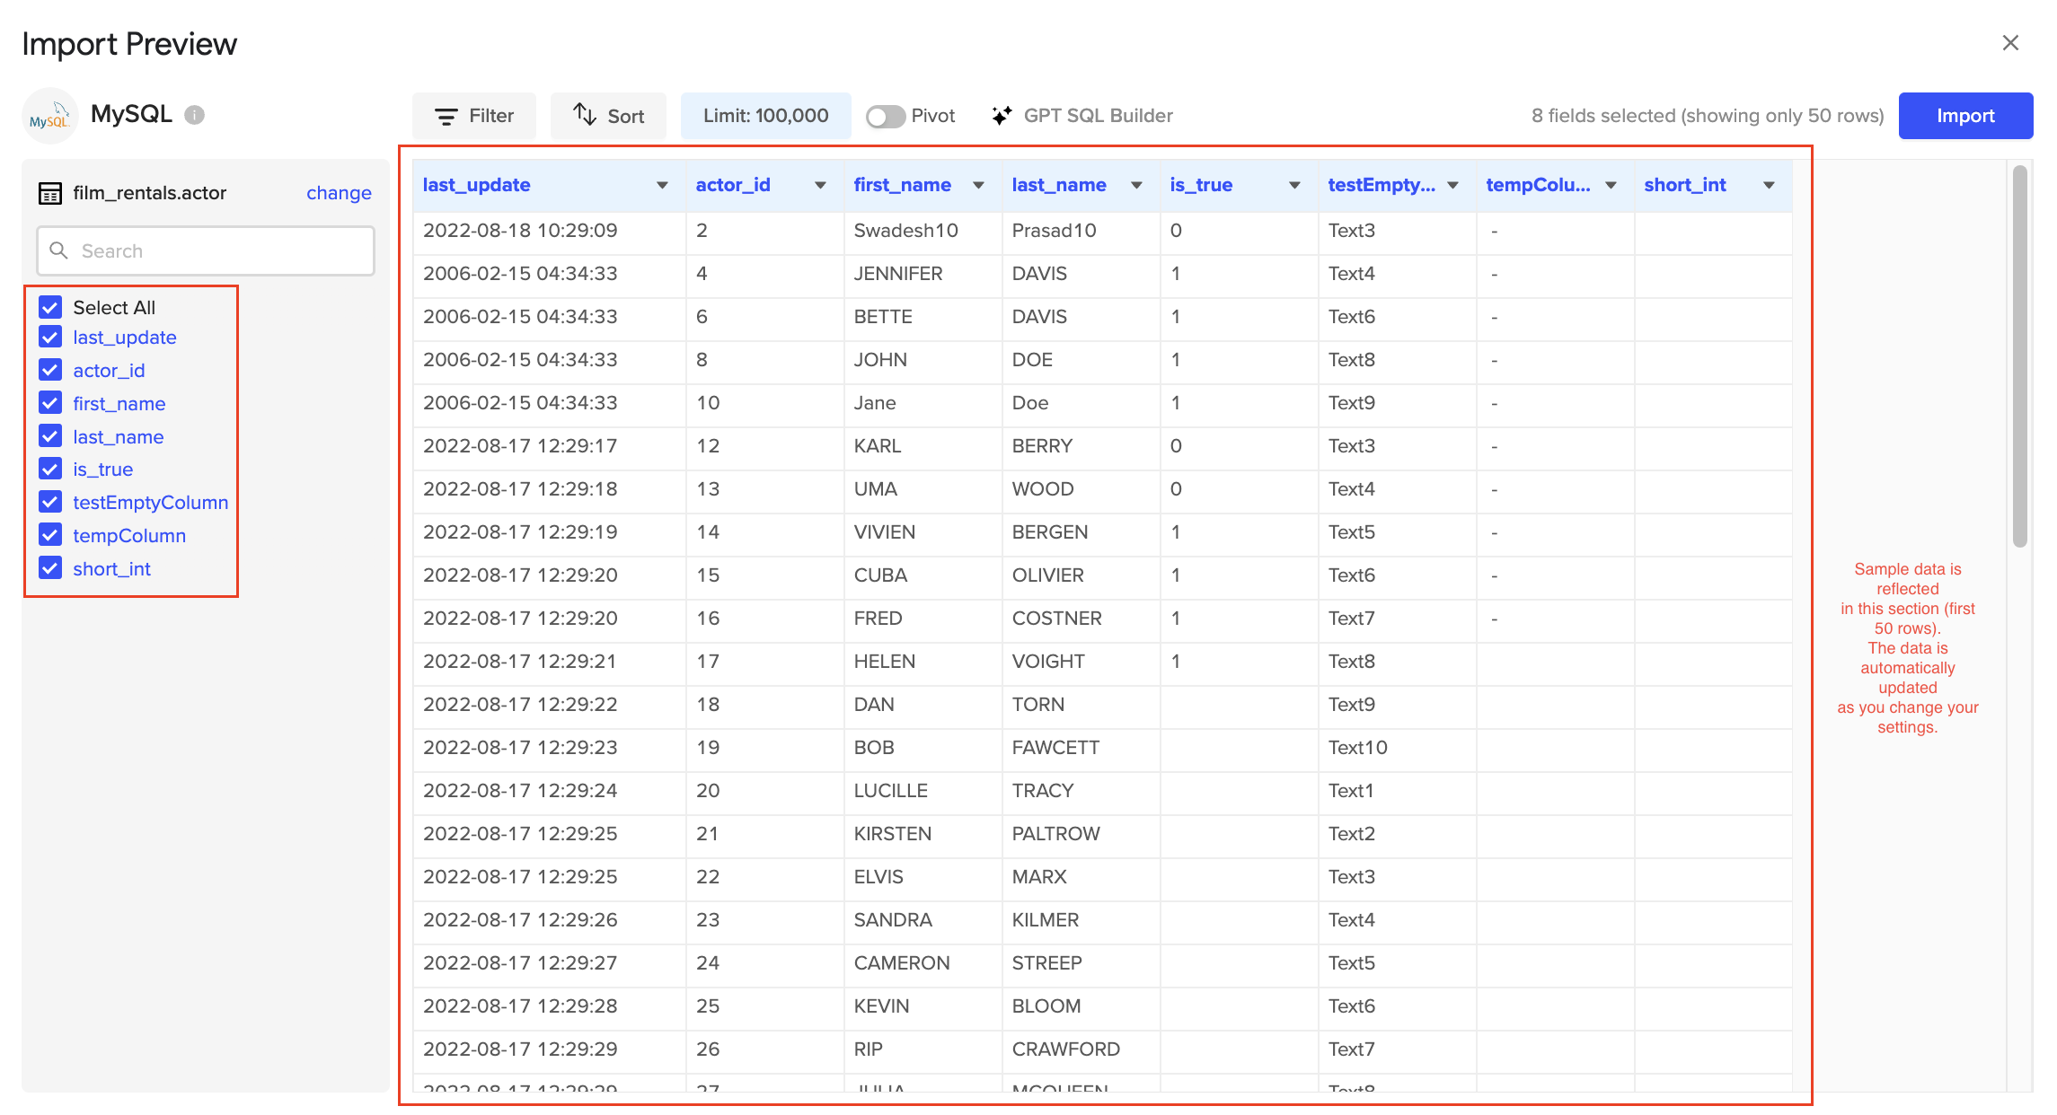Open the actor_id column dropdown arrow
Image resolution: width=2057 pixels, height=1115 pixels.
820,185
